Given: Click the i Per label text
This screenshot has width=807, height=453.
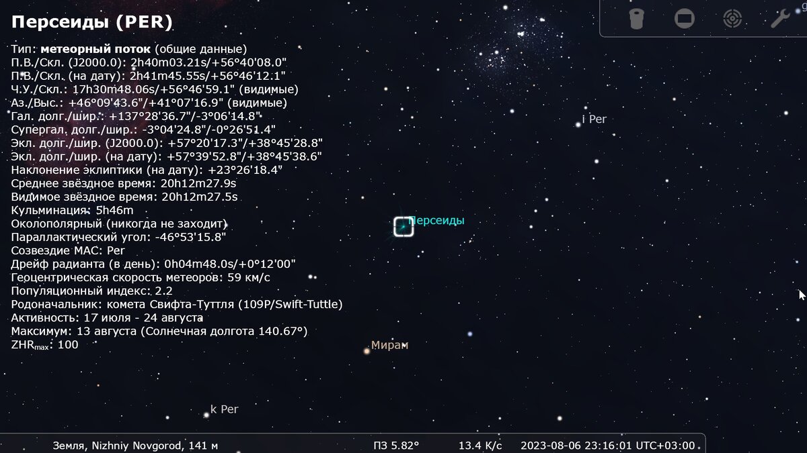Looking at the screenshot, I should (x=594, y=119).
